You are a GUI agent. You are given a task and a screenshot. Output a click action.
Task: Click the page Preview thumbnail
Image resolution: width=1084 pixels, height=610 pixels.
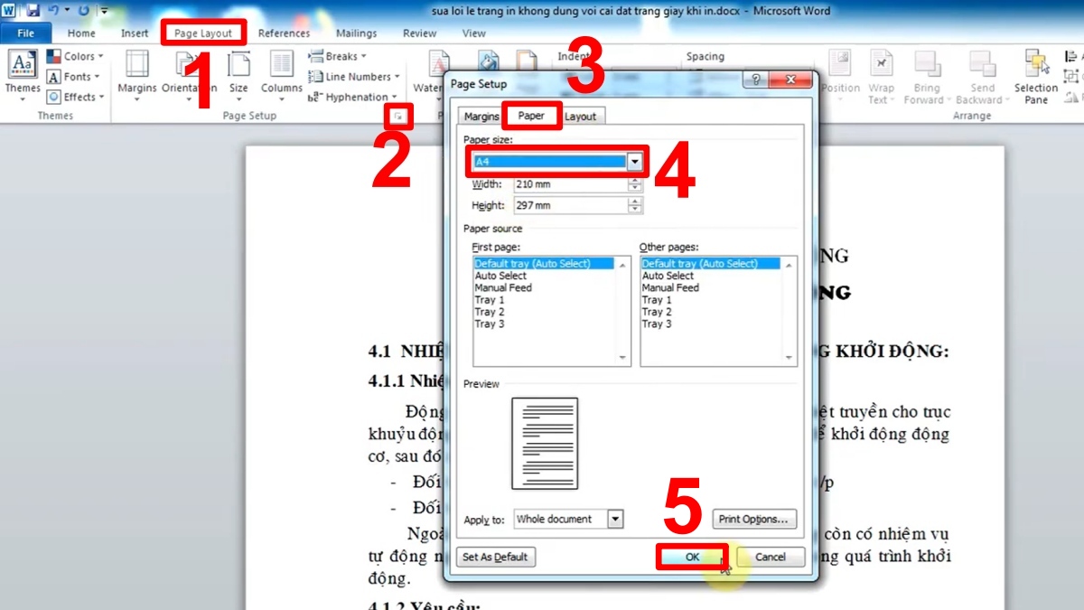545,443
